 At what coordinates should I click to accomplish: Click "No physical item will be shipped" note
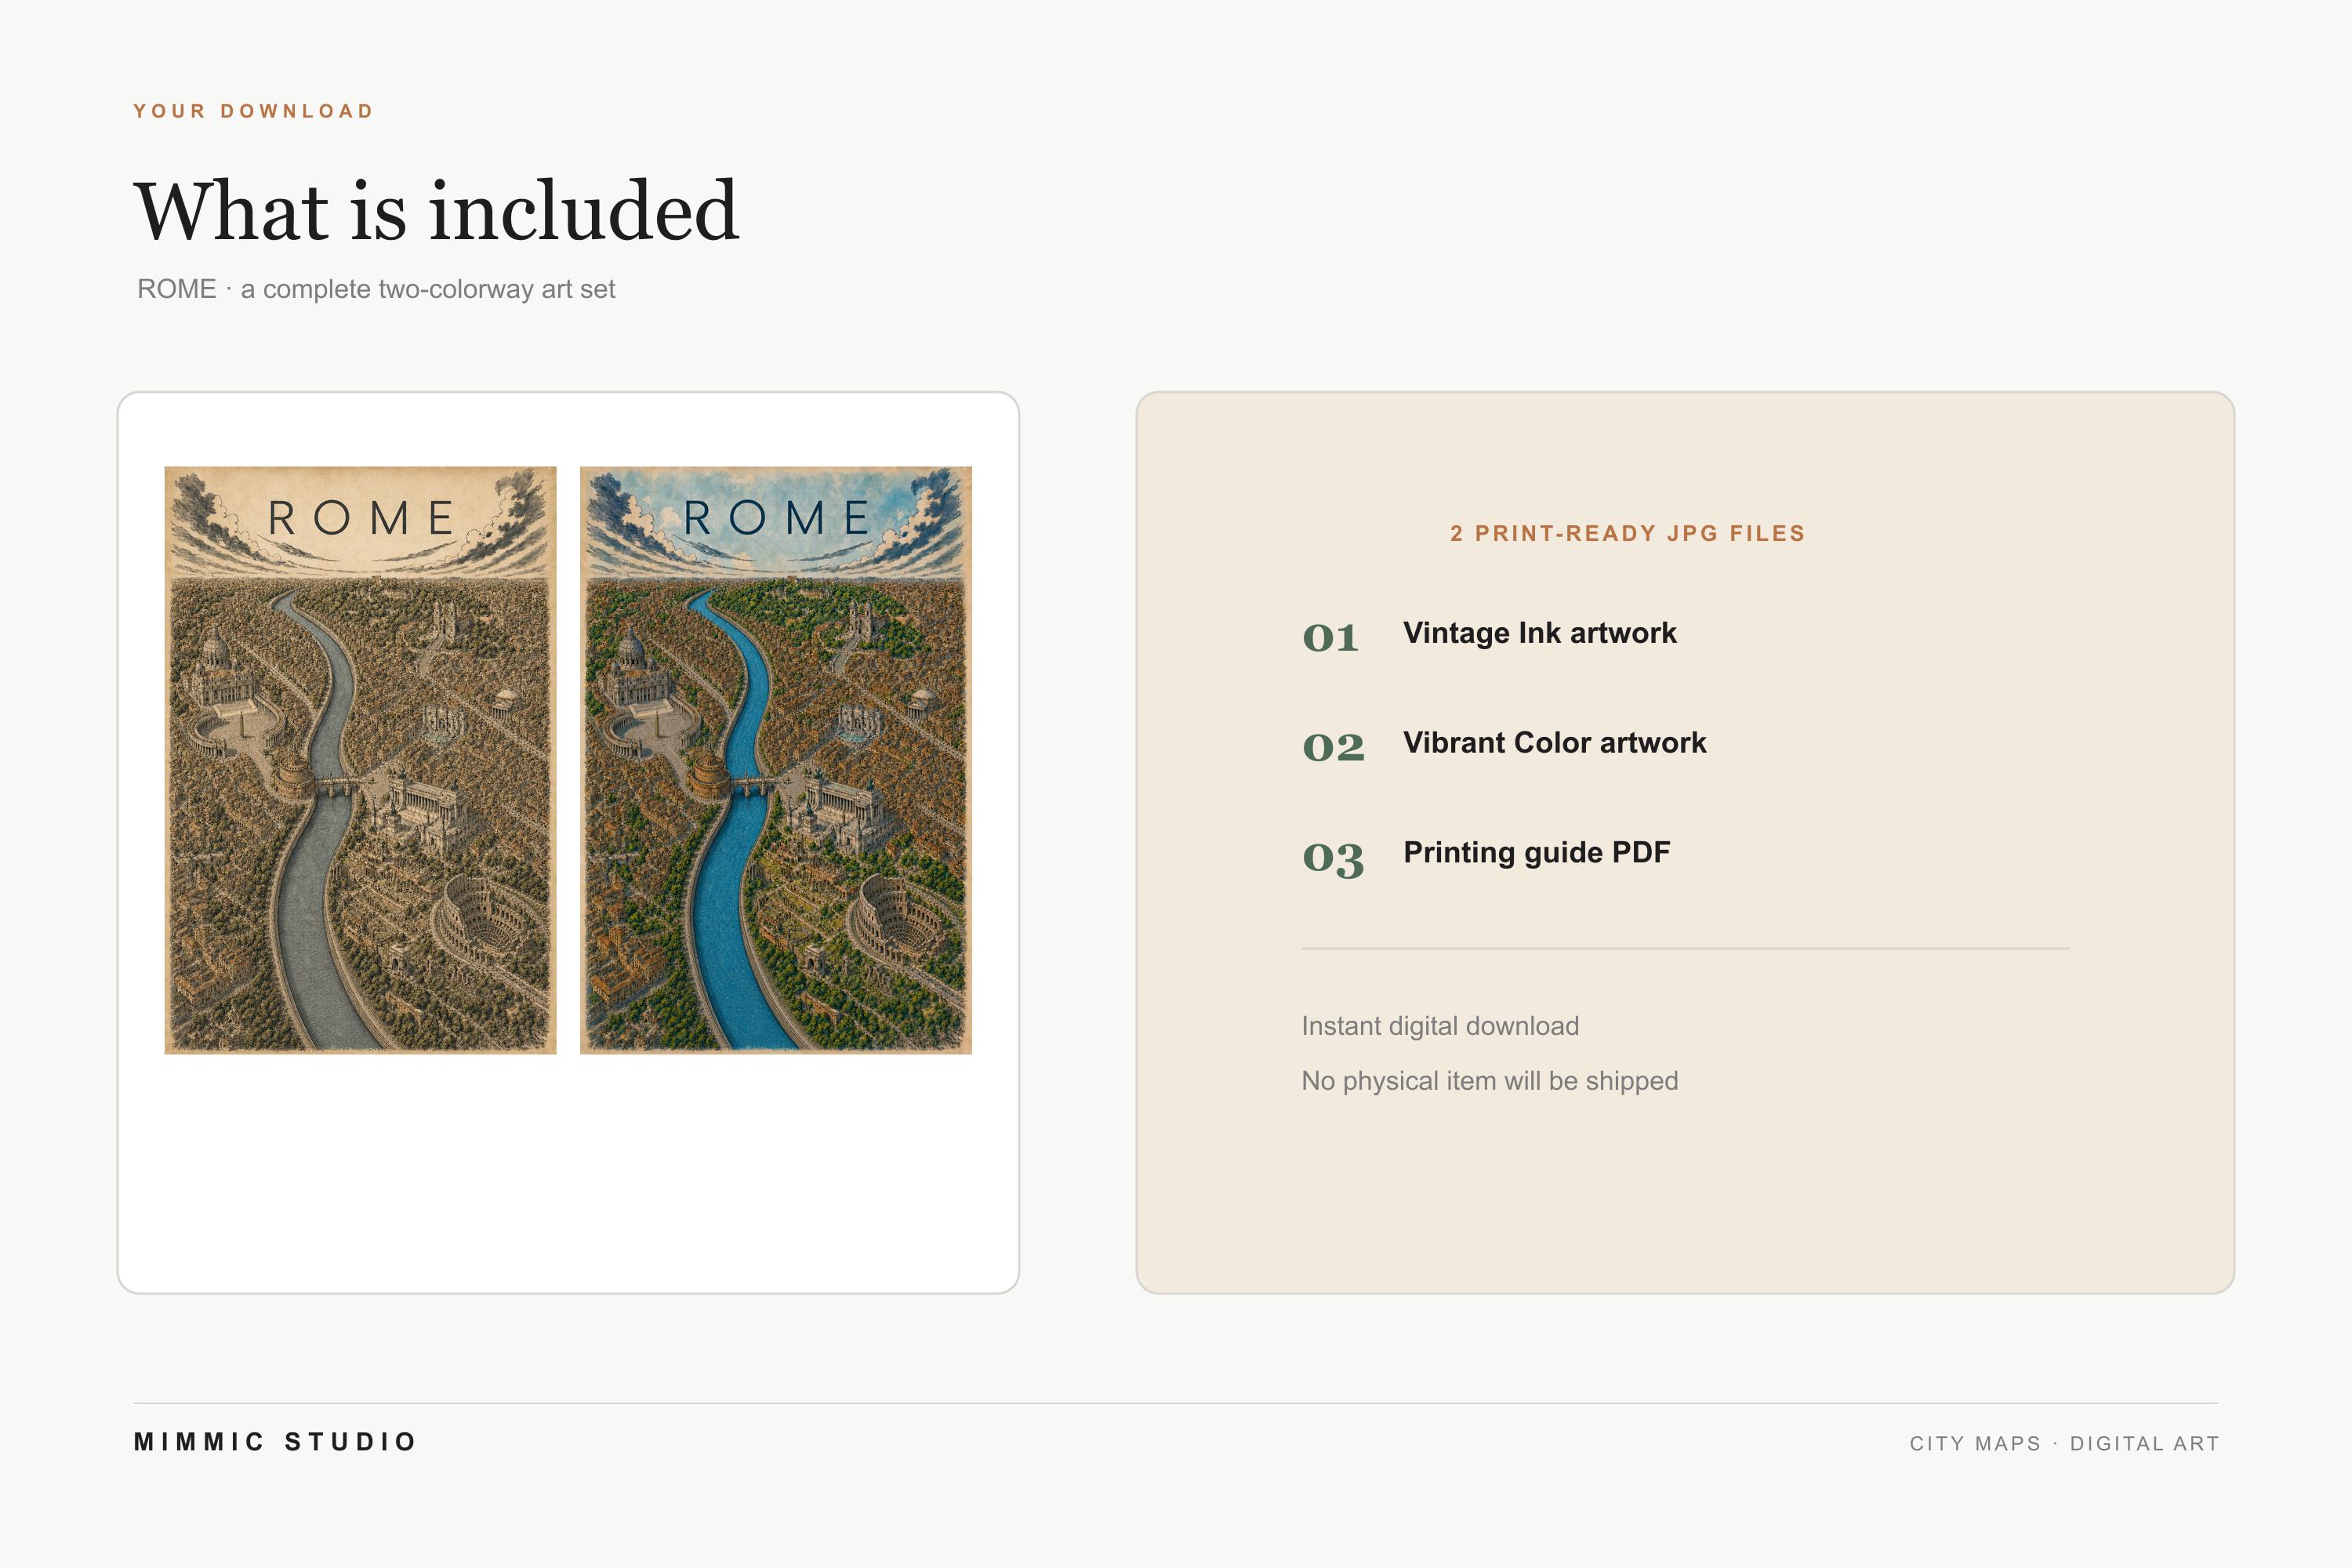[1490, 1081]
